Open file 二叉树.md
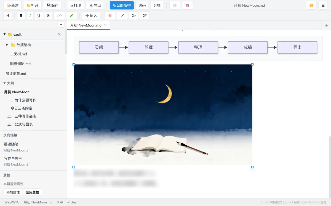This screenshot has width=331, height=206. (18, 54)
